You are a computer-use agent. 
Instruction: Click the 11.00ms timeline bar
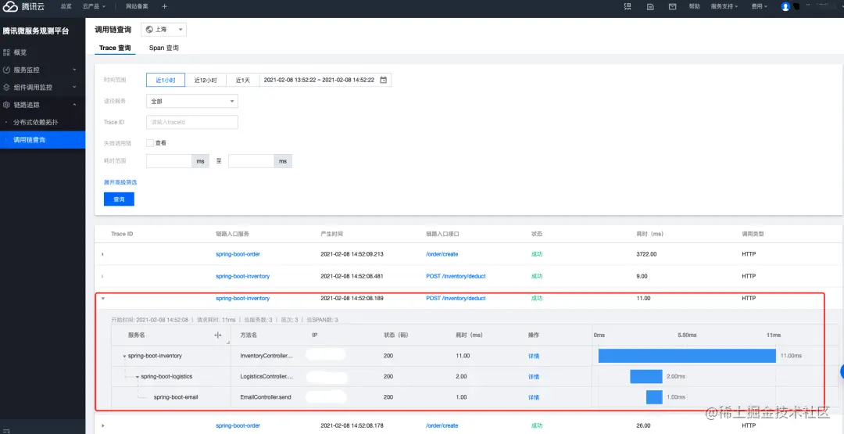pyautogui.click(x=687, y=356)
